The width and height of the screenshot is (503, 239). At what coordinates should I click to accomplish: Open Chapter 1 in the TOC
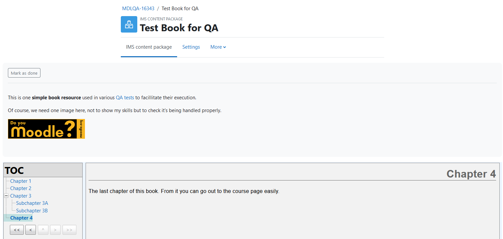click(x=21, y=181)
